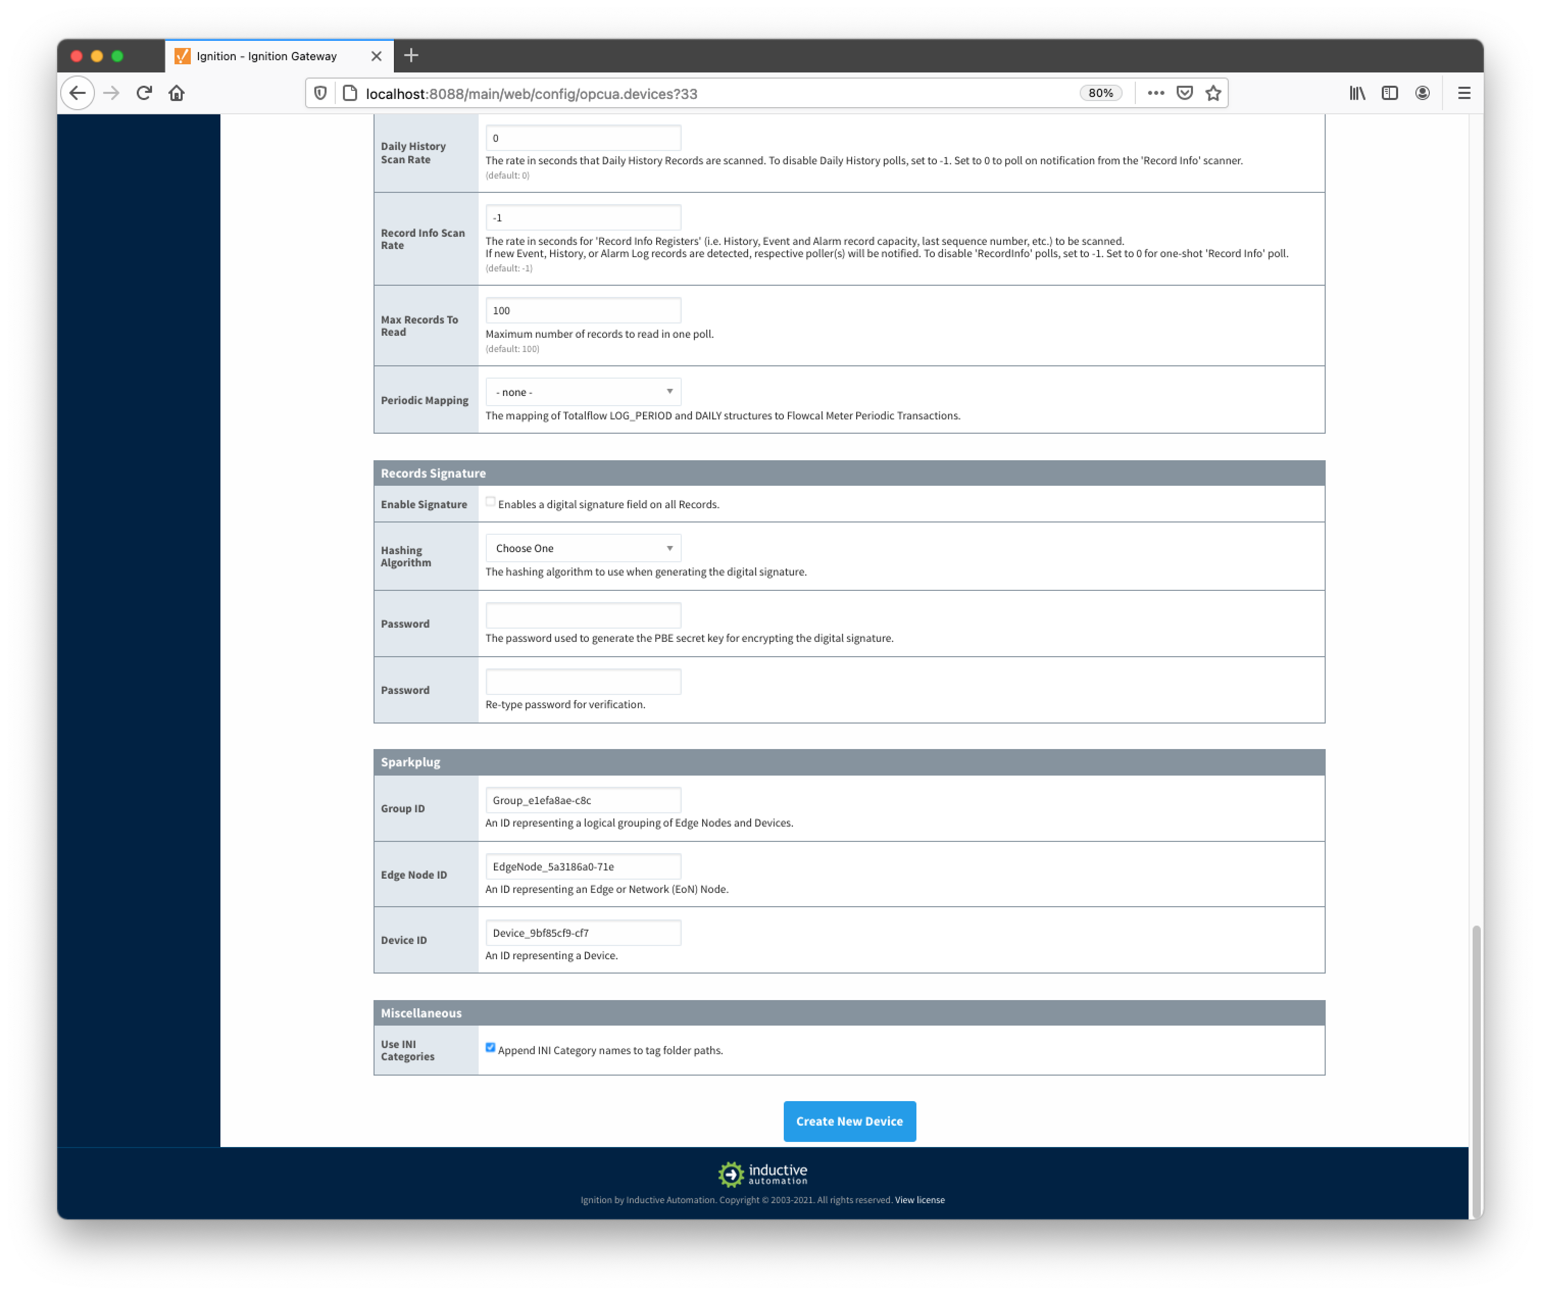Click 'Re-type password for verification.' text

click(x=565, y=705)
